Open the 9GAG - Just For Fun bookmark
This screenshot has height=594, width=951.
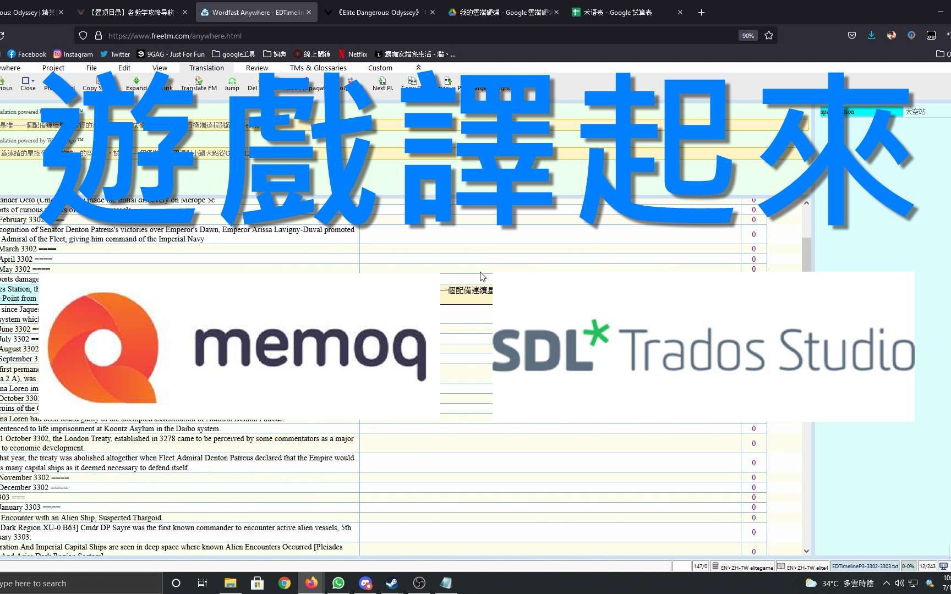click(x=171, y=54)
